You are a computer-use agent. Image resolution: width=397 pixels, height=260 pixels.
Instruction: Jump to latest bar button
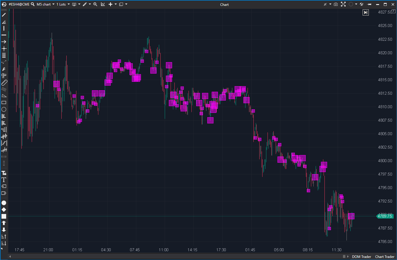[x=366, y=12]
